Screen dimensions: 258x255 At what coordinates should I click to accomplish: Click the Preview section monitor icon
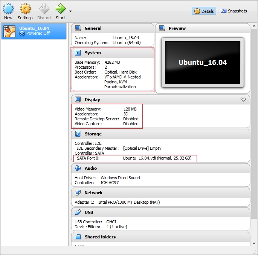[x=162, y=28]
